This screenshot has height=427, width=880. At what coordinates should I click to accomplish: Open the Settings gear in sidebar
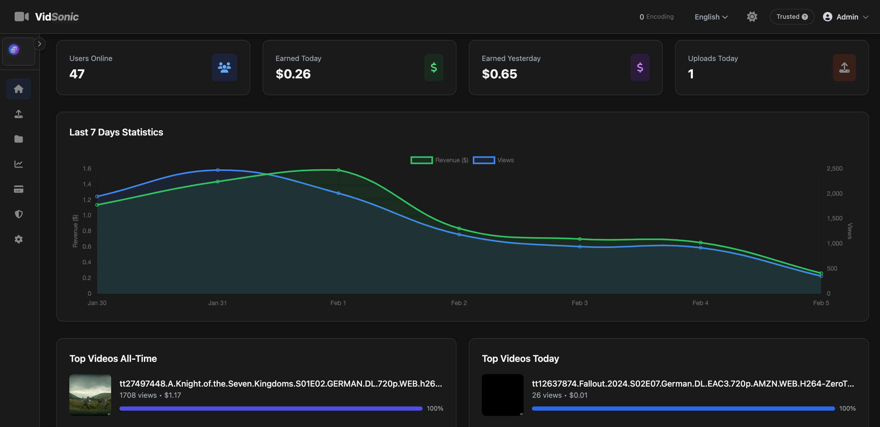coord(18,239)
